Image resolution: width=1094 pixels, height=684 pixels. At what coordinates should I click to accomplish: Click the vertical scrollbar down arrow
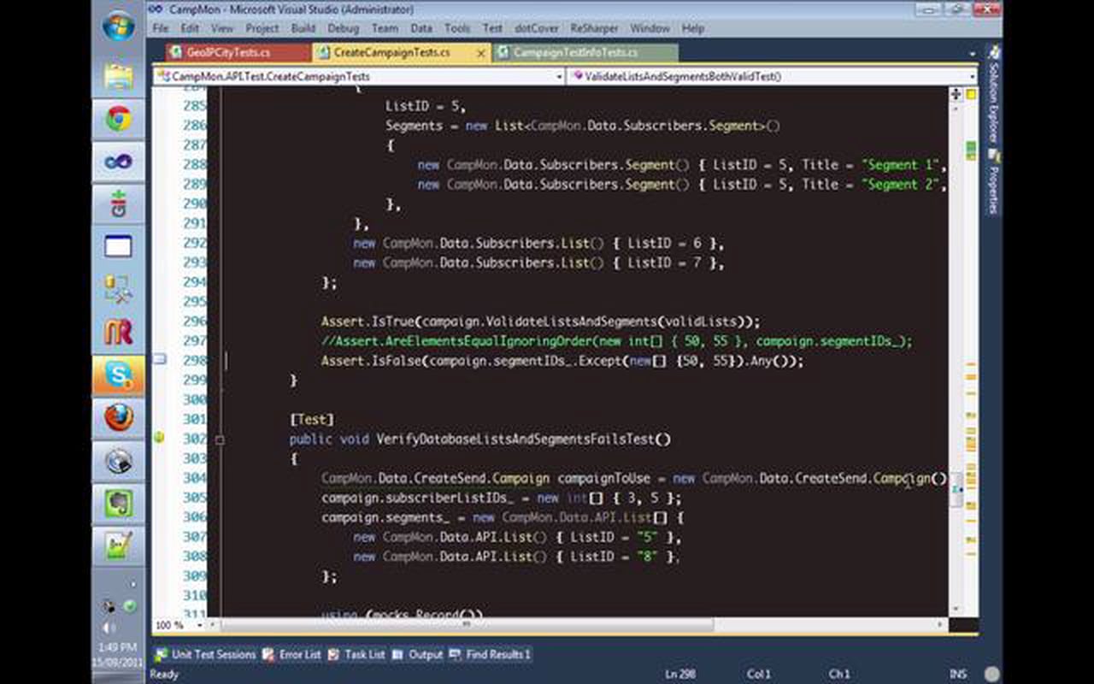pyautogui.click(x=956, y=610)
